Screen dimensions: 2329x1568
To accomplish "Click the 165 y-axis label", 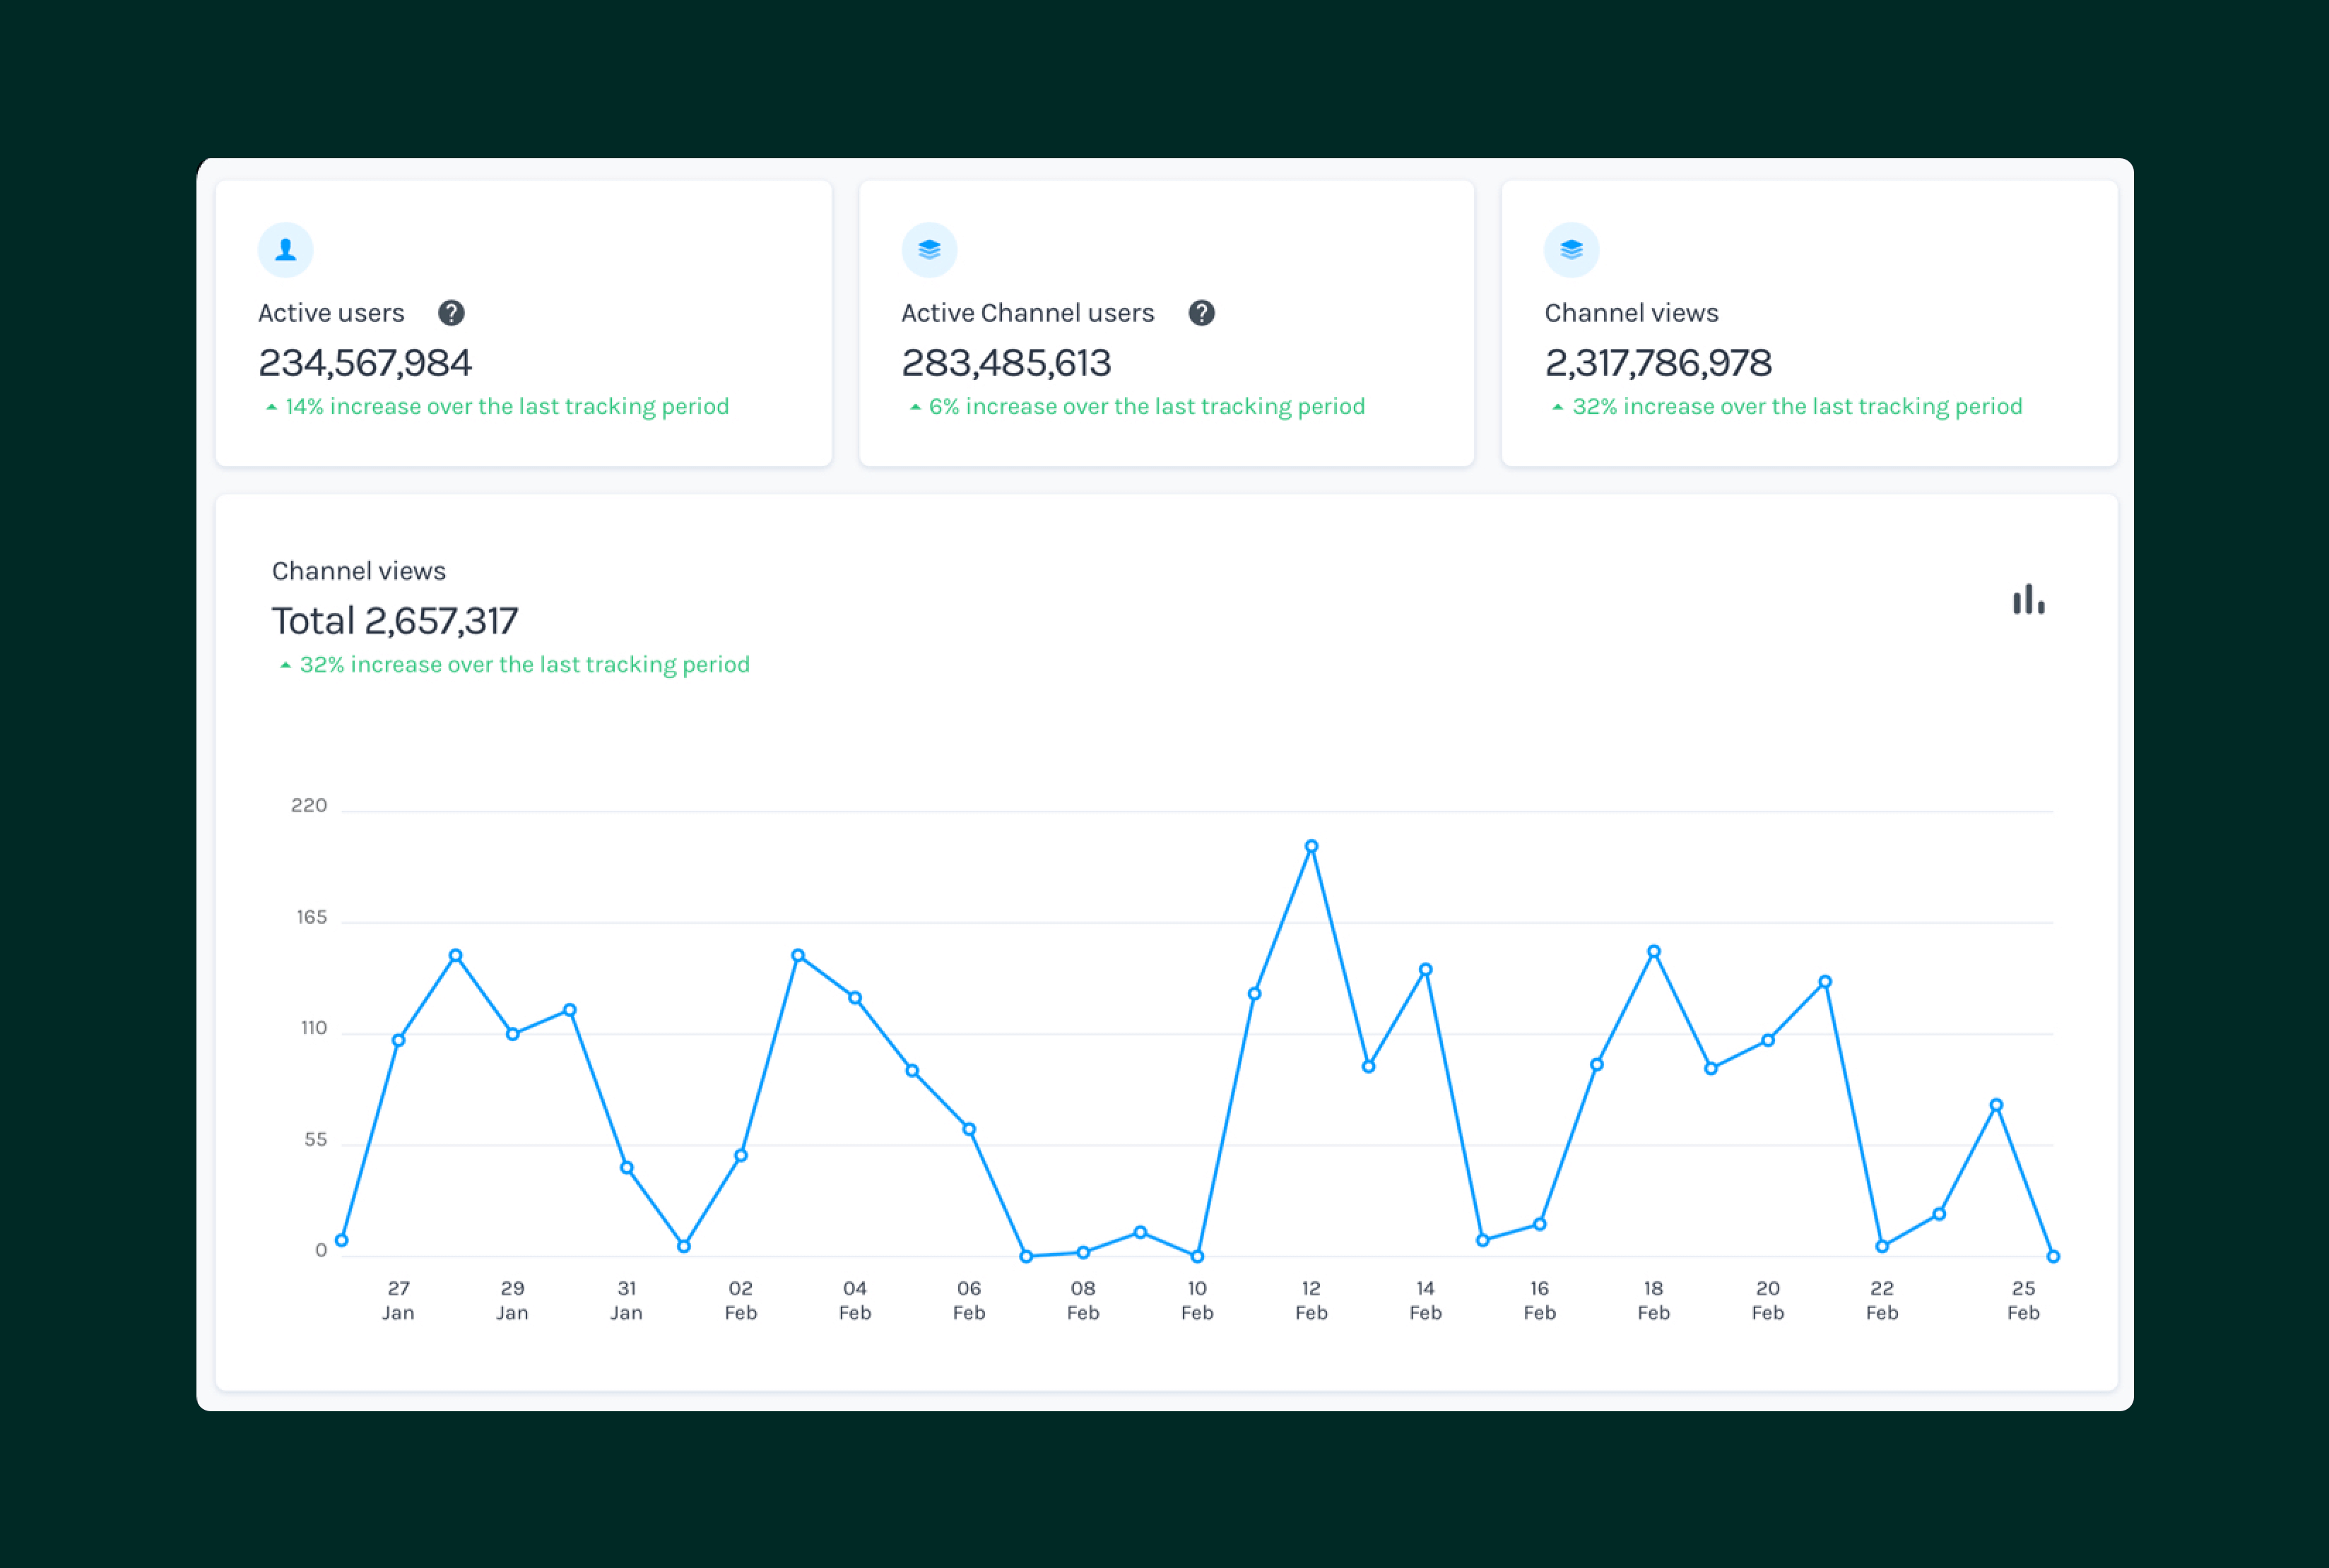I will pos(311,917).
